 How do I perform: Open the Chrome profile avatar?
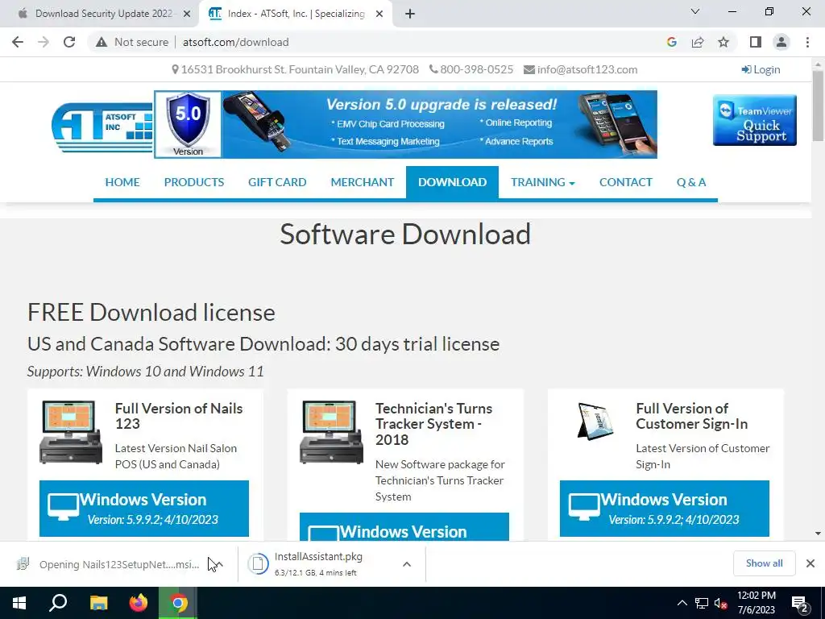click(x=781, y=42)
